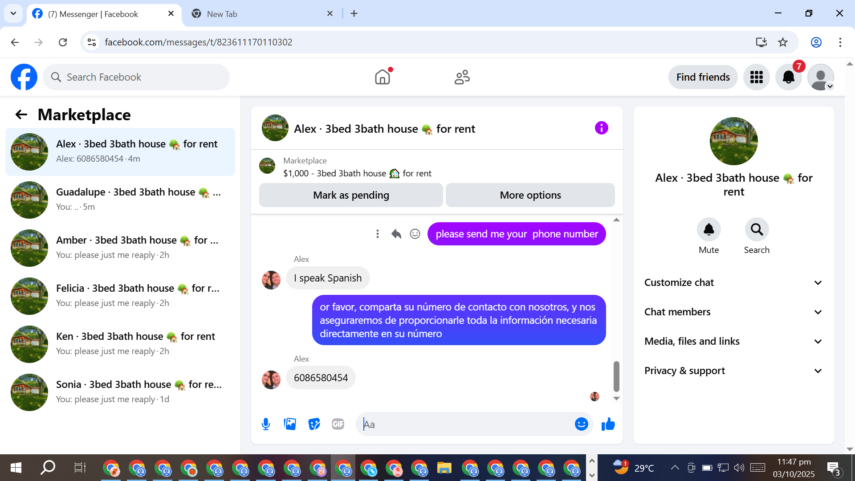Open Windows Start menu
855x481 pixels.
click(x=16, y=468)
